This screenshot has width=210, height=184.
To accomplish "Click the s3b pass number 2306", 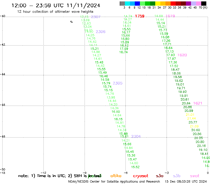I will 100,32.
